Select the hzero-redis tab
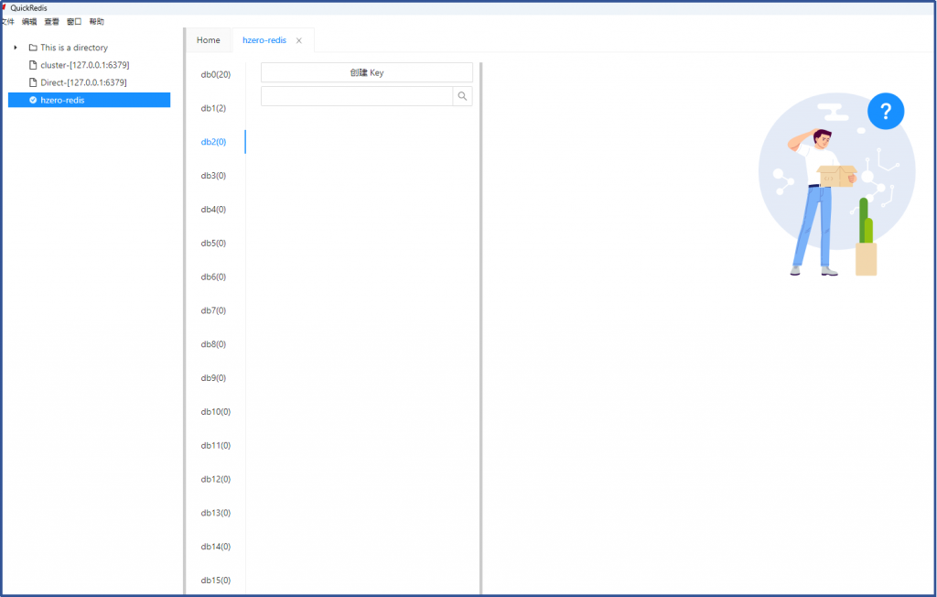The width and height of the screenshot is (937, 597). coord(264,40)
